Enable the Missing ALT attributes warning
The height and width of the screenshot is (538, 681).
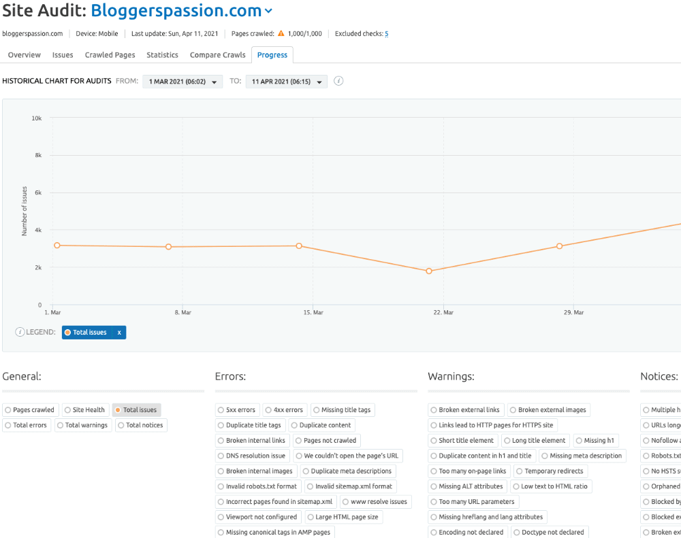467,486
